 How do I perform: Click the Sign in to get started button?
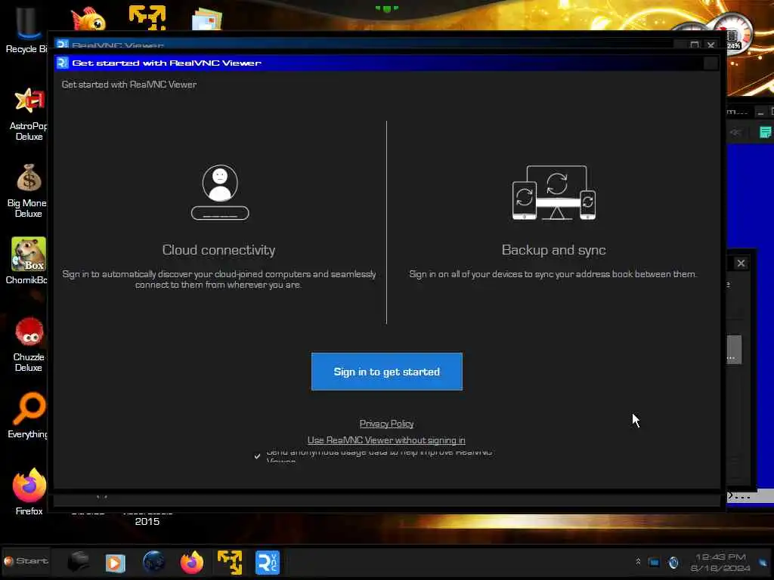pyautogui.click(x=386, y=372)
